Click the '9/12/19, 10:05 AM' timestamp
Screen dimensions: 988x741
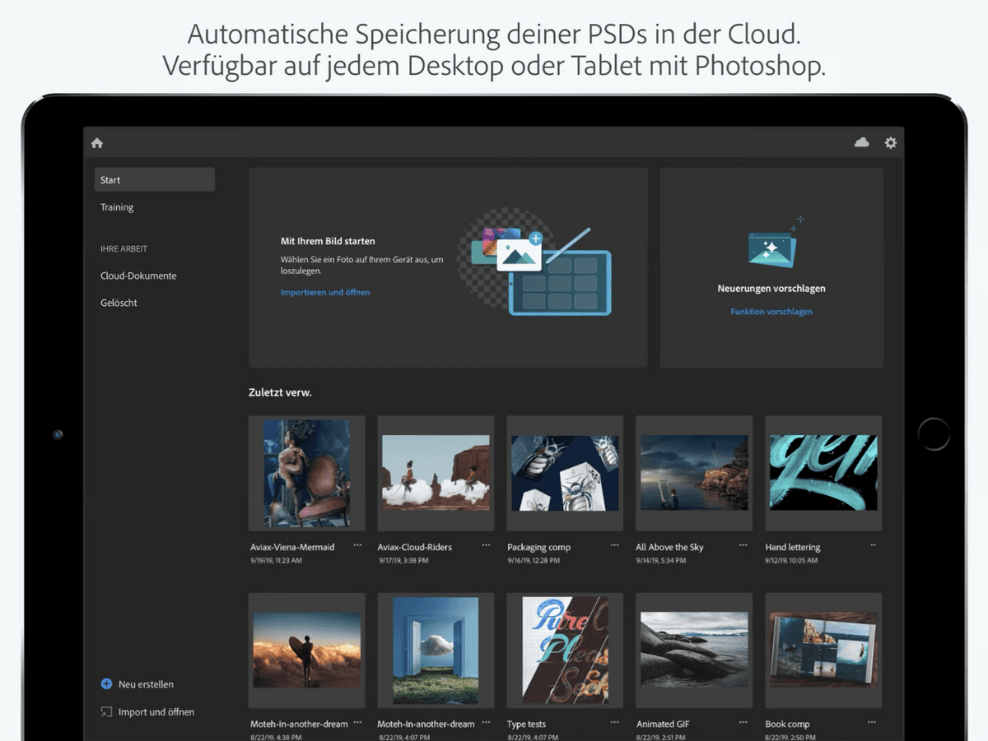[791, 561]
